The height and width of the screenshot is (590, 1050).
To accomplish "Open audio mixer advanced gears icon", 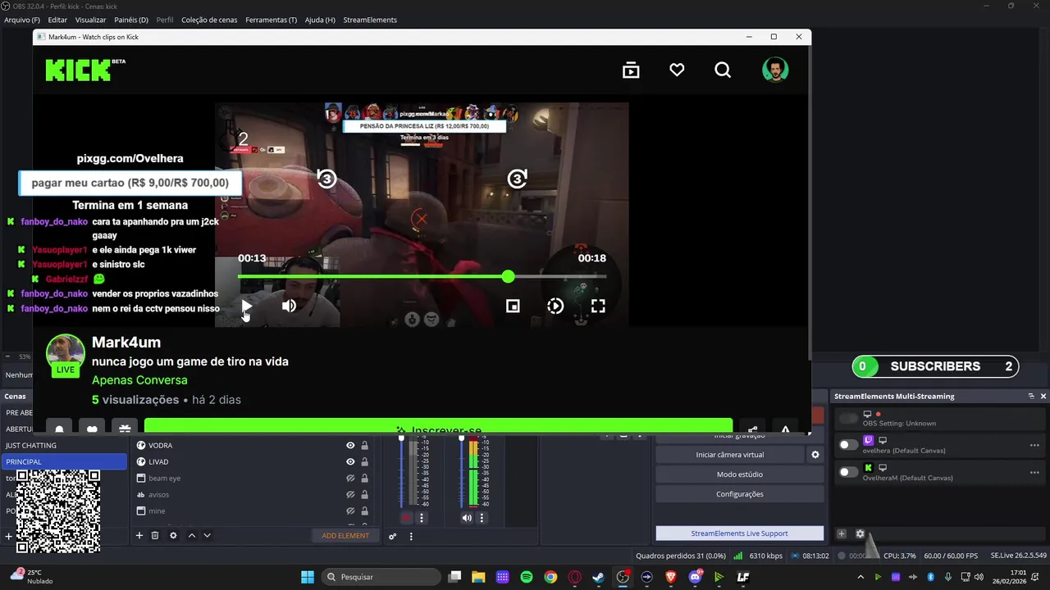I will [392, 536].
